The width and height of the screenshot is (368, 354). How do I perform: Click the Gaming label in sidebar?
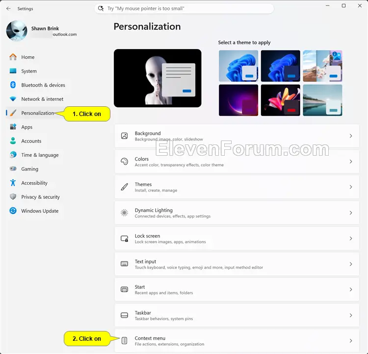click(x=29, y=169)
